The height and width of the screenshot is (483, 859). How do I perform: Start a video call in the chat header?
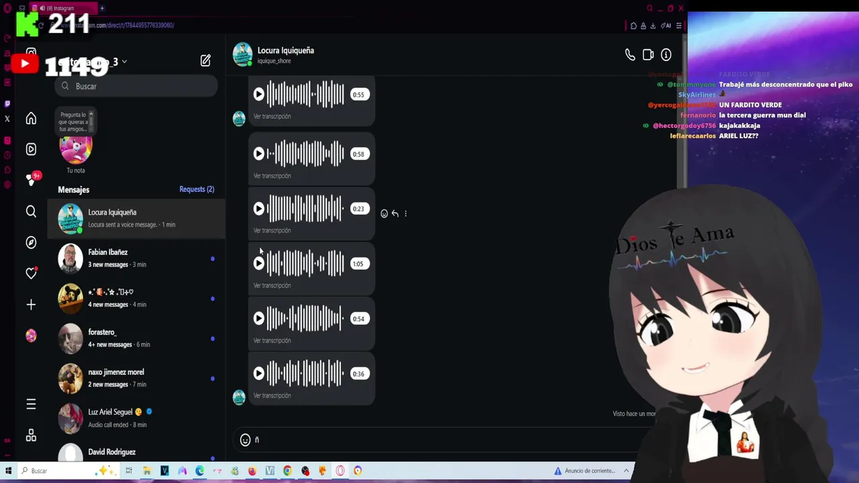click(648, 55)
